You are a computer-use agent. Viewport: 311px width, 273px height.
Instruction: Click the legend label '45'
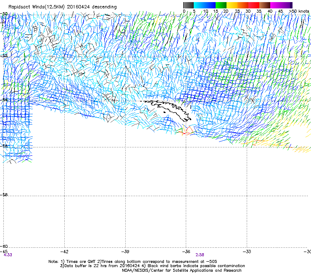pos(280,11)
